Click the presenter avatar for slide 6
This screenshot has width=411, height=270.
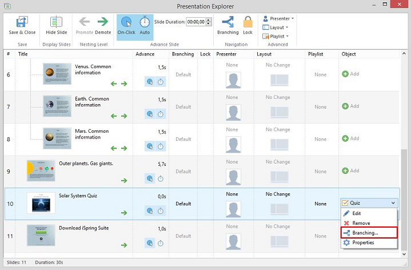(x=233, y=80)
